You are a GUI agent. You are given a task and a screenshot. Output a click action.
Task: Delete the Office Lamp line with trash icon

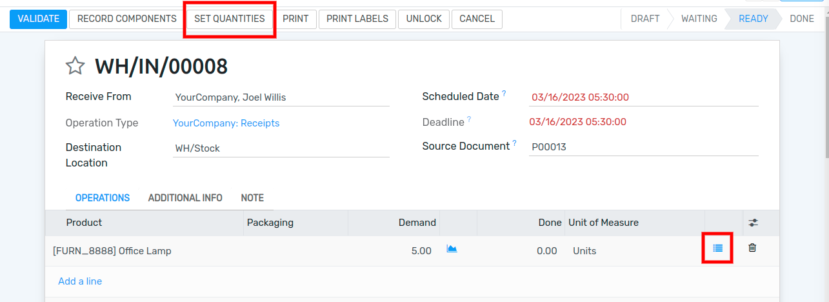click(x=752, y=247)
